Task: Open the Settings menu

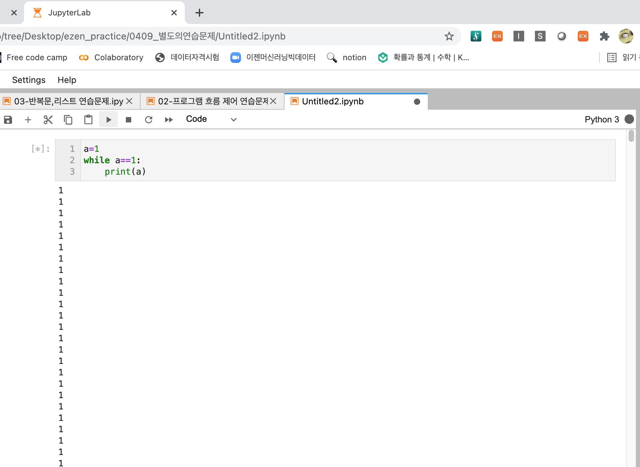Action: 28,80
